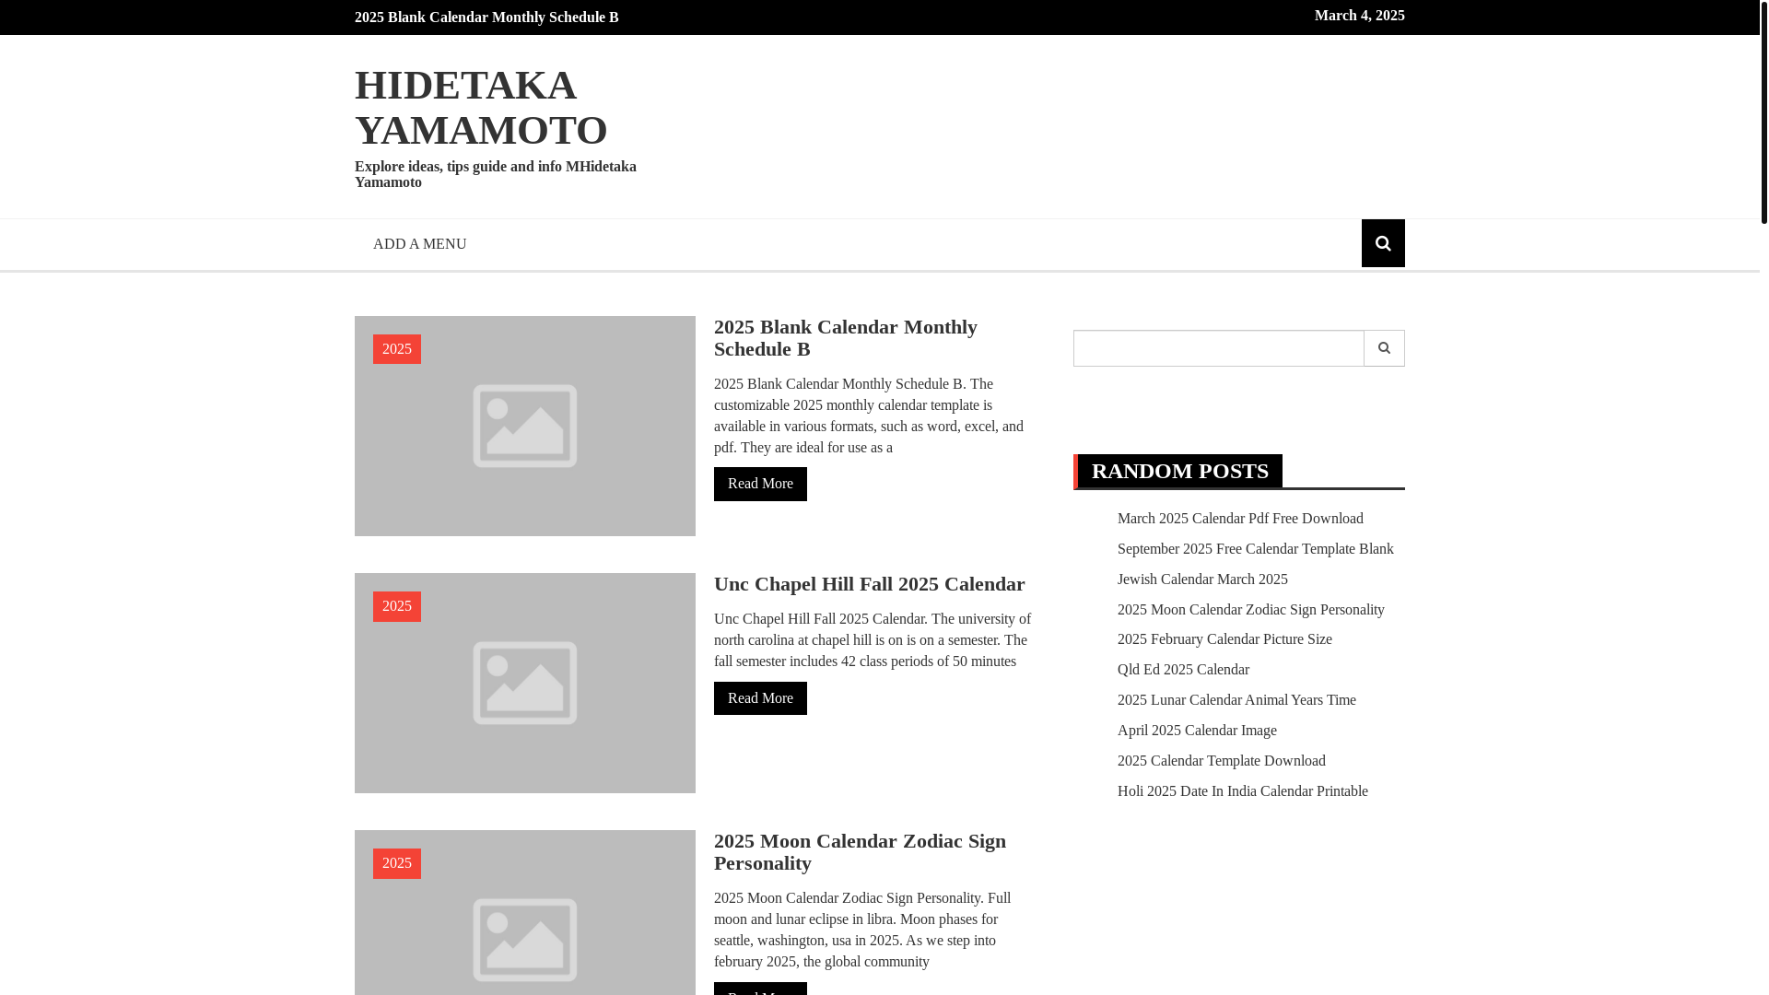Click Read More for Unc Chapel Hill post
The height and width of the screenshot is (995, 1769).
pos(760,698)
